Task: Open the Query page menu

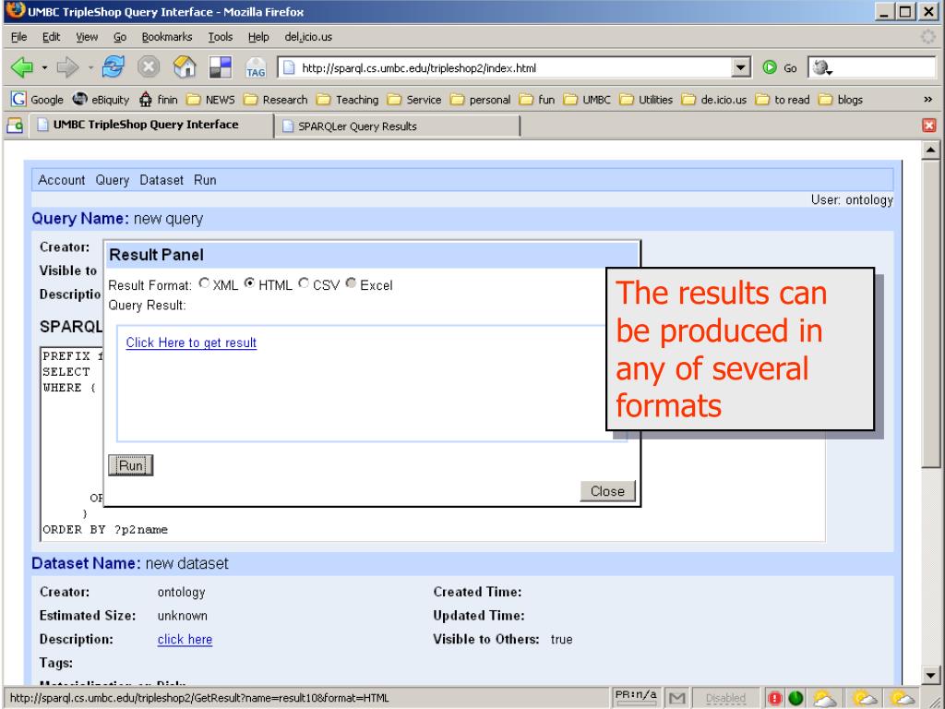Action: coord(112,180)
